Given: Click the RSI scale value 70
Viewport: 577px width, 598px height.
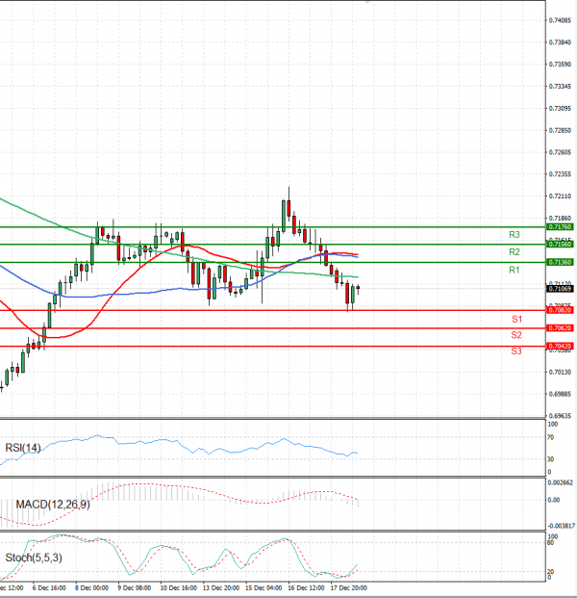Looking at the screenshot, I should click(x=551, y=437).
